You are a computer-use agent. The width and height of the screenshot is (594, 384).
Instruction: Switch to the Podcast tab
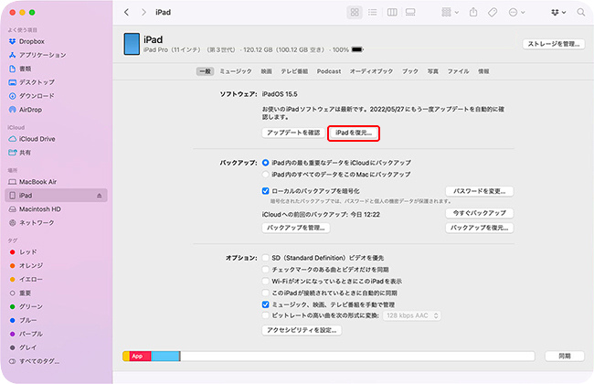[x=329, y=71]
